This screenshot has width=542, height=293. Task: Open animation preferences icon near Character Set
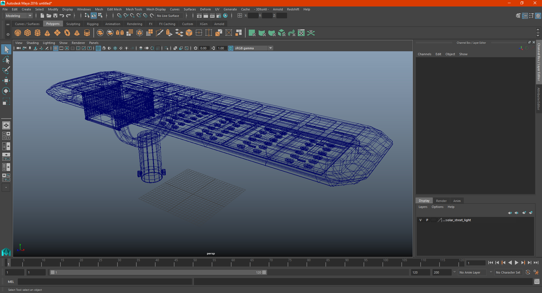tap(536, 272)
